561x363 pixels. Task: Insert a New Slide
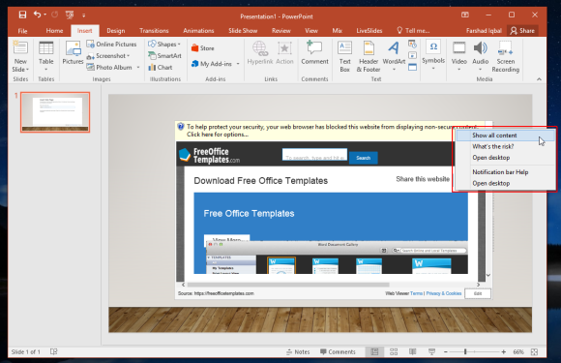tap(20, 56)
